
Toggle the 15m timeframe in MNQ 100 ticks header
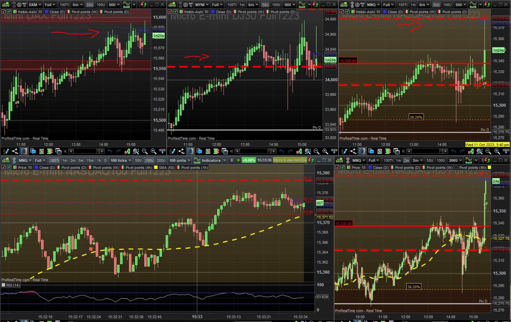tap(90, 160)
